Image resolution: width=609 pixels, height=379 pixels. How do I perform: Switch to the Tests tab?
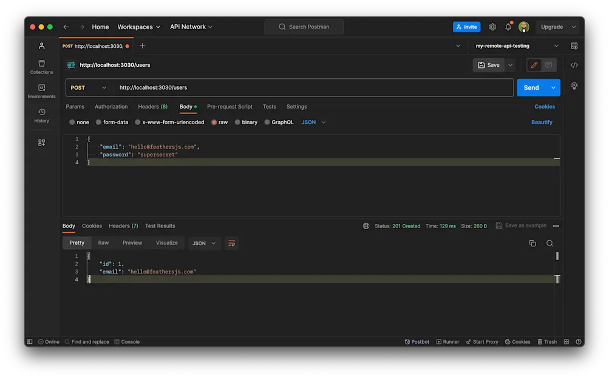coord(269,106)
